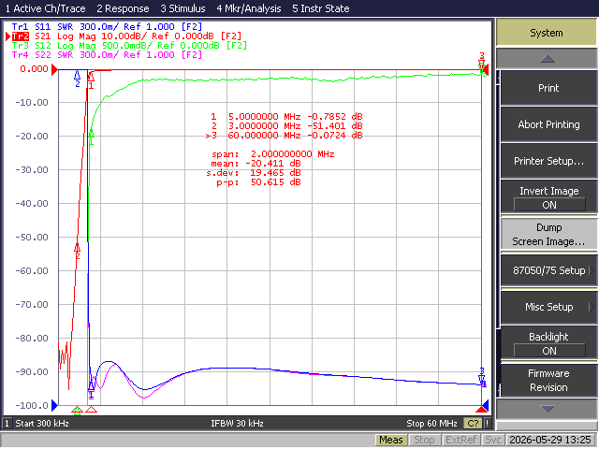
Task: Click IFBW 30 kHz status field
Action: pyautogui.click(x=237, y=424)
